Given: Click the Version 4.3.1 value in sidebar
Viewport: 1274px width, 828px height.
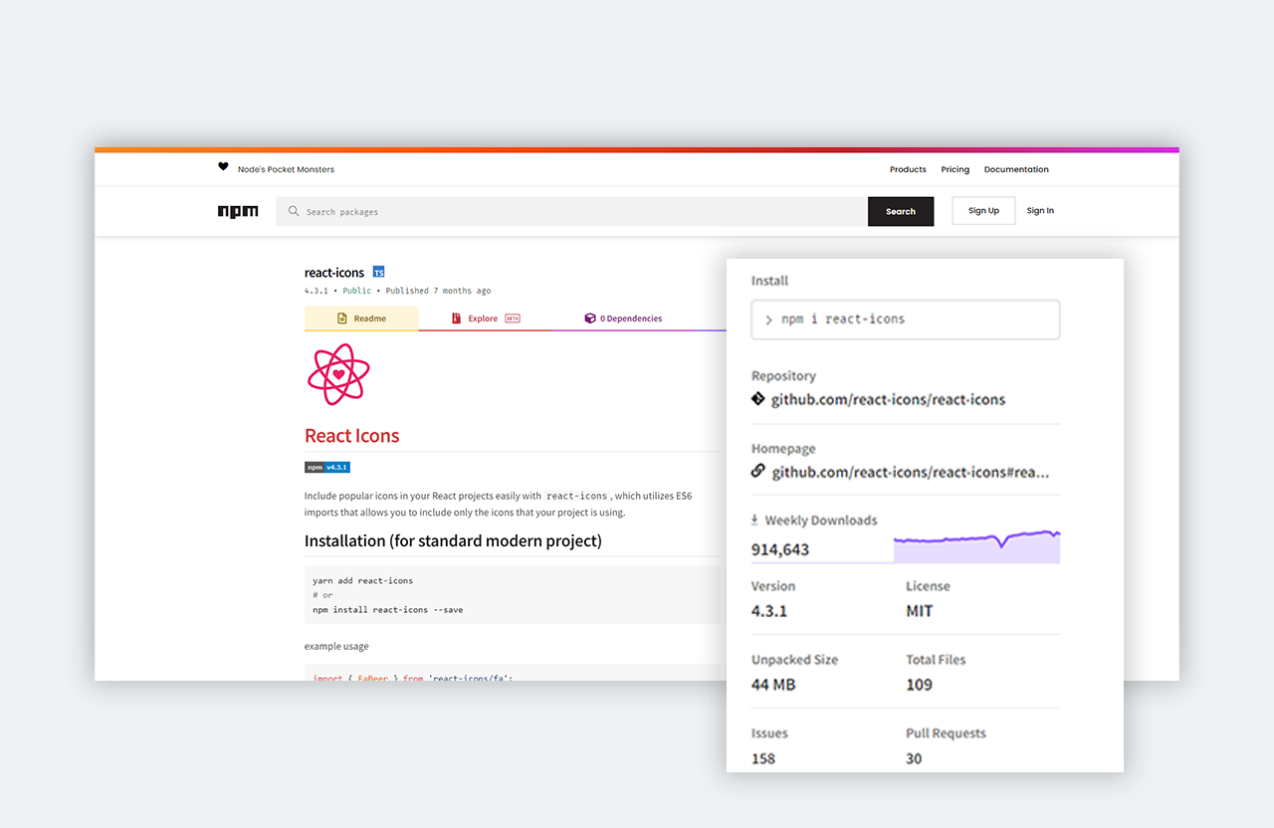Looking at the screenshot, I should pos(769,611).
